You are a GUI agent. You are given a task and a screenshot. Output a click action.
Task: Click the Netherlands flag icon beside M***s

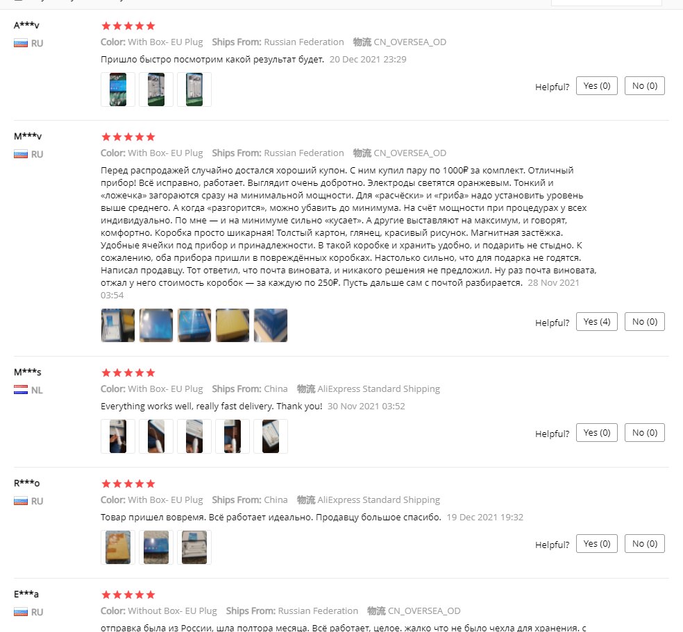21,390
